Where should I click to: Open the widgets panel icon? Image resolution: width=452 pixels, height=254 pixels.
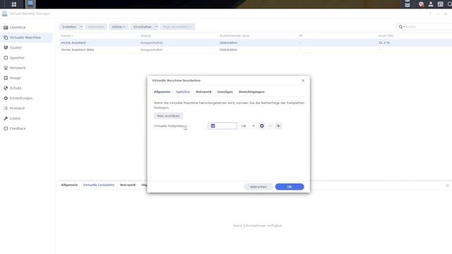[x=440, y=4]
